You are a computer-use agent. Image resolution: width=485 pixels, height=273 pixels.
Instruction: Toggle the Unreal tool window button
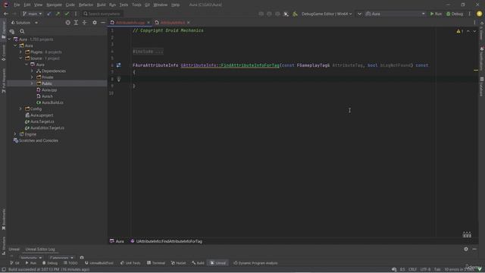tap(217, 263)
